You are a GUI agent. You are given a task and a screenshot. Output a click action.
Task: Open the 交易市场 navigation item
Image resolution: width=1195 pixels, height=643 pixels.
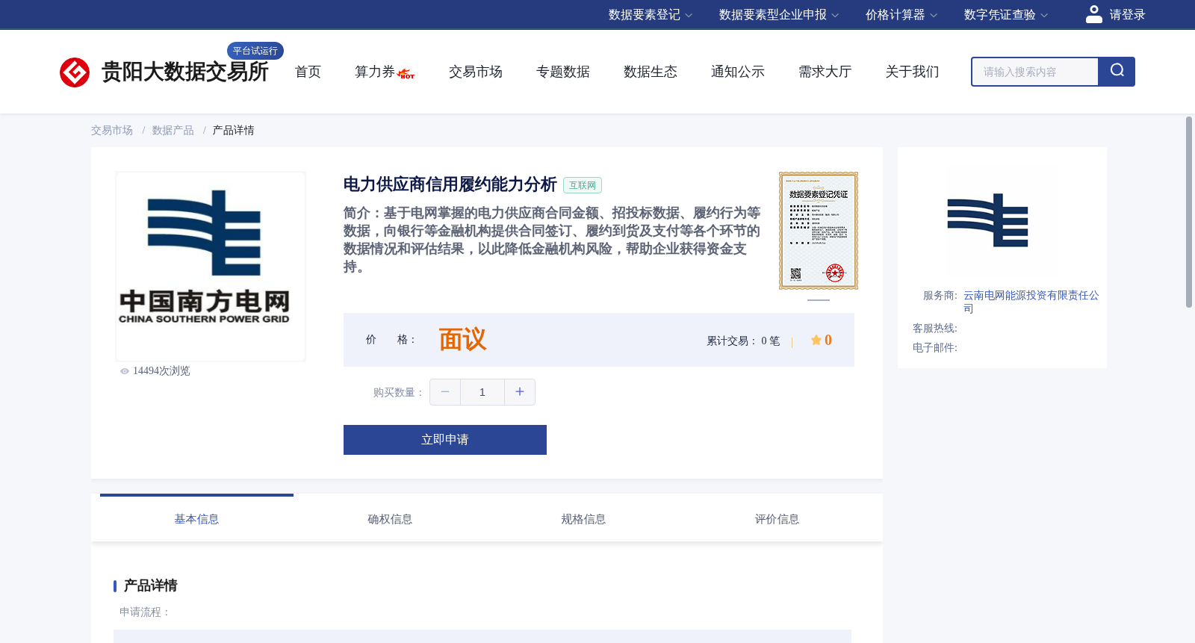[476, 72]
